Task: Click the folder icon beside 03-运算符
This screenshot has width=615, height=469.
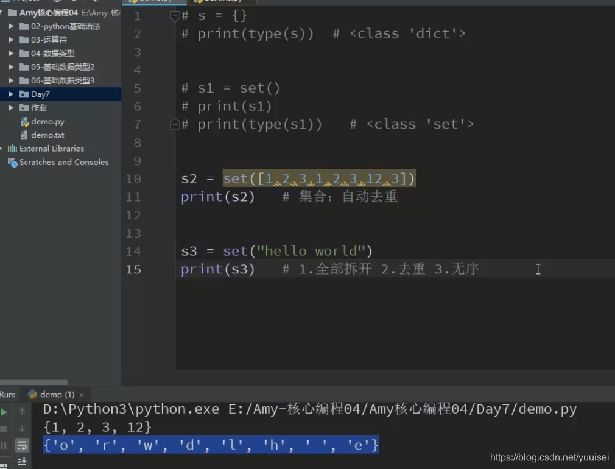Action: click(x=24, y=40)
